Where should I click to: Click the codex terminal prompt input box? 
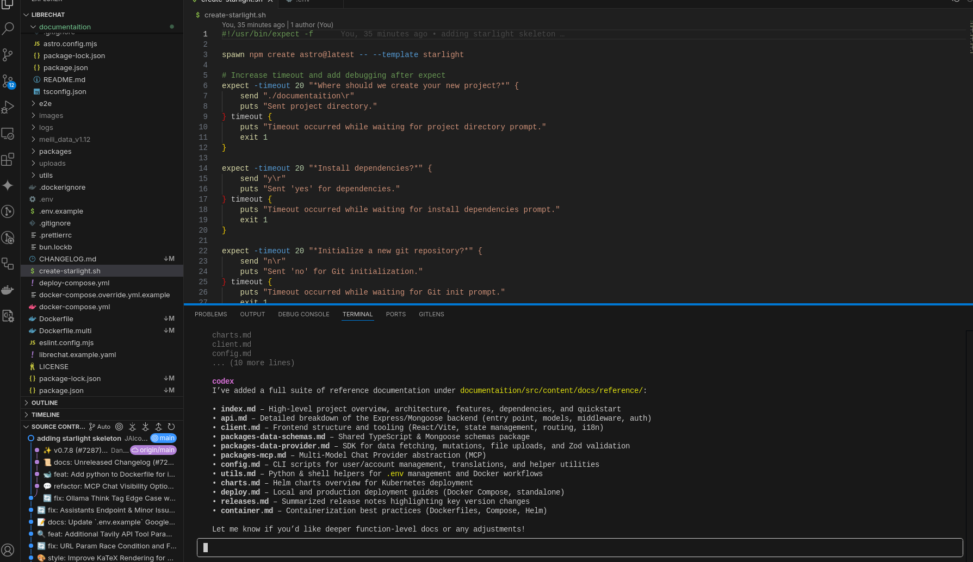point(580,547)
